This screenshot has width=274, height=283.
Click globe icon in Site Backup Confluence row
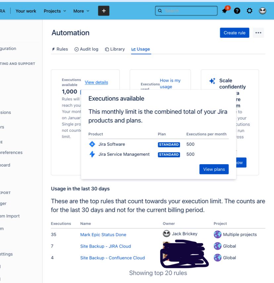(217, 258)
